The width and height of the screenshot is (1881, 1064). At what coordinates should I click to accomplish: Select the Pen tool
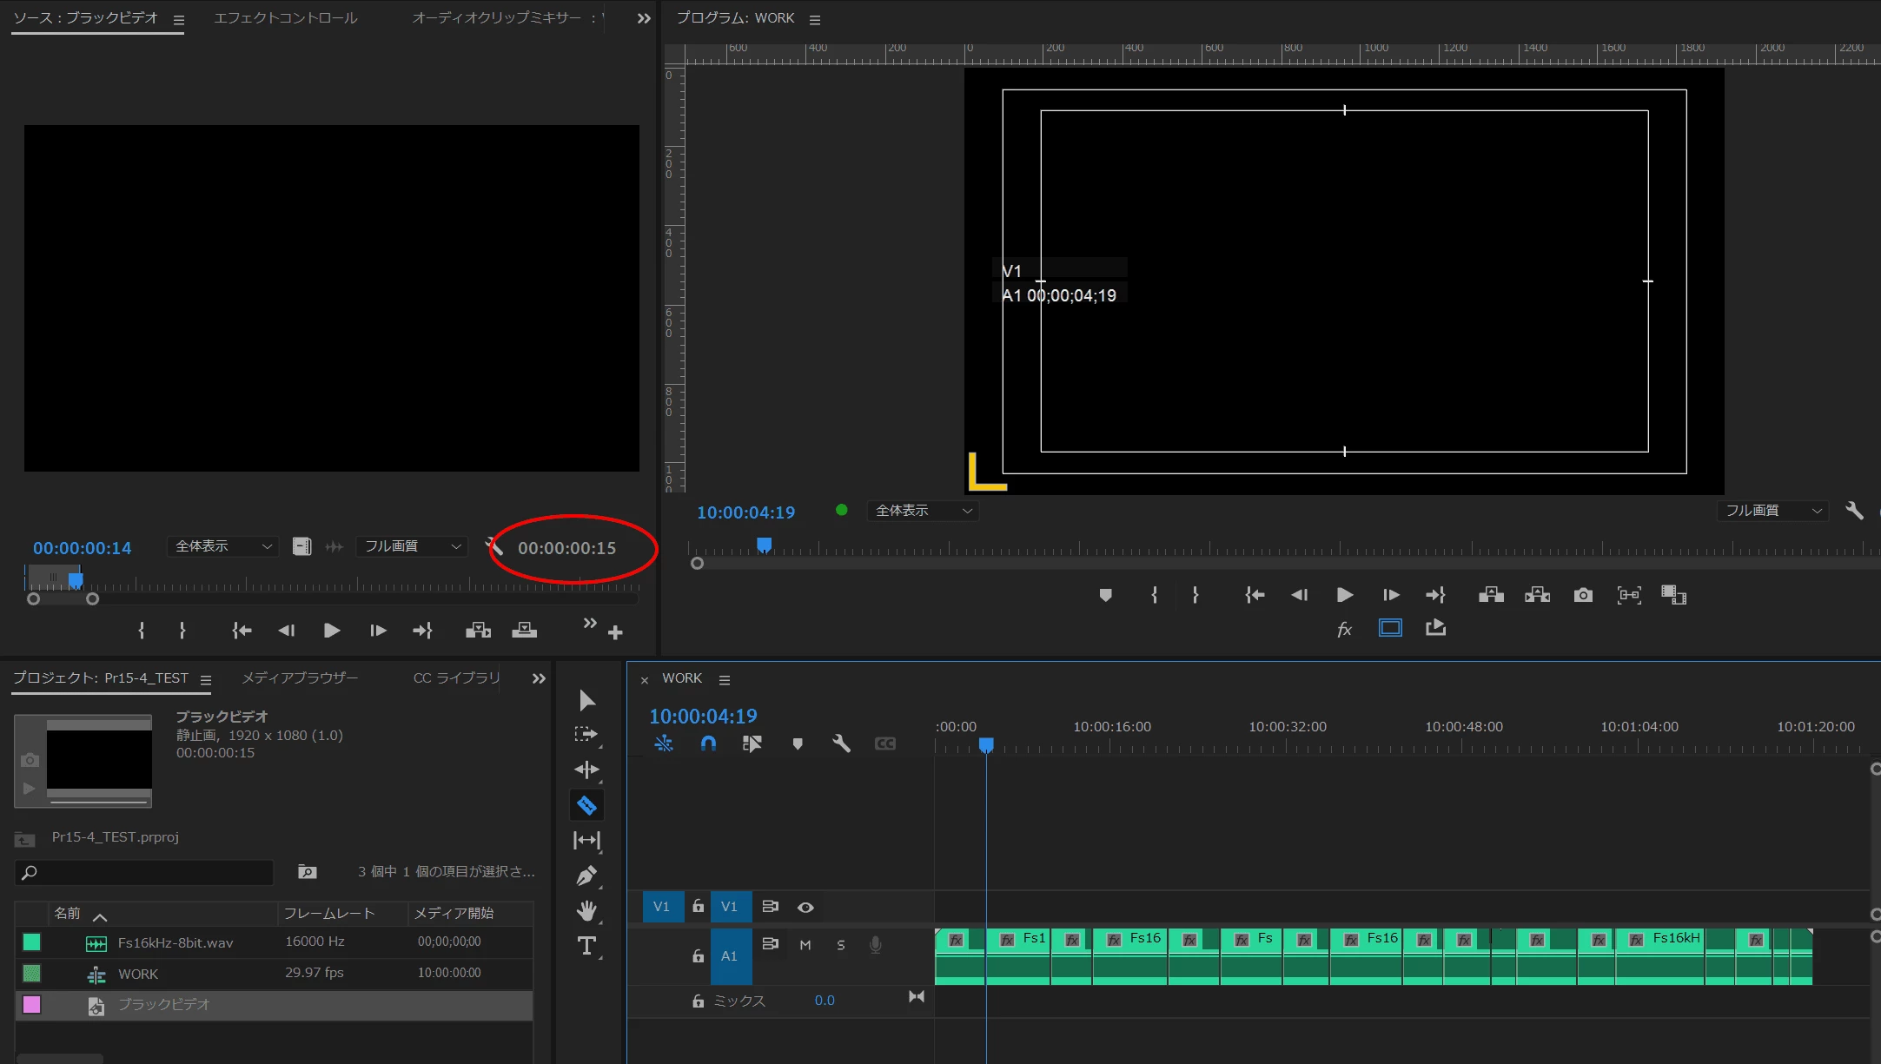586,876
